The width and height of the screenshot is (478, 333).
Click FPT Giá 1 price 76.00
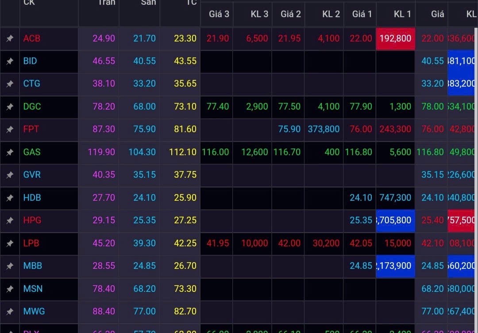pyautogui.click(x=361, y=129)
